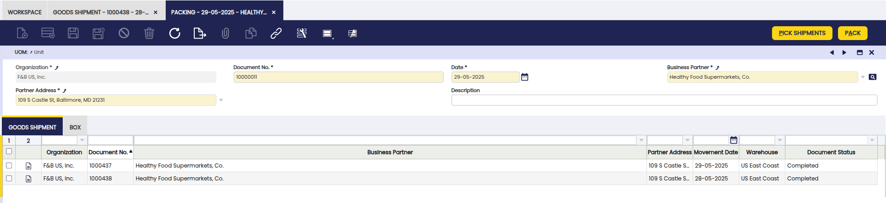Sort by Movement Date column header

(716, 152)
